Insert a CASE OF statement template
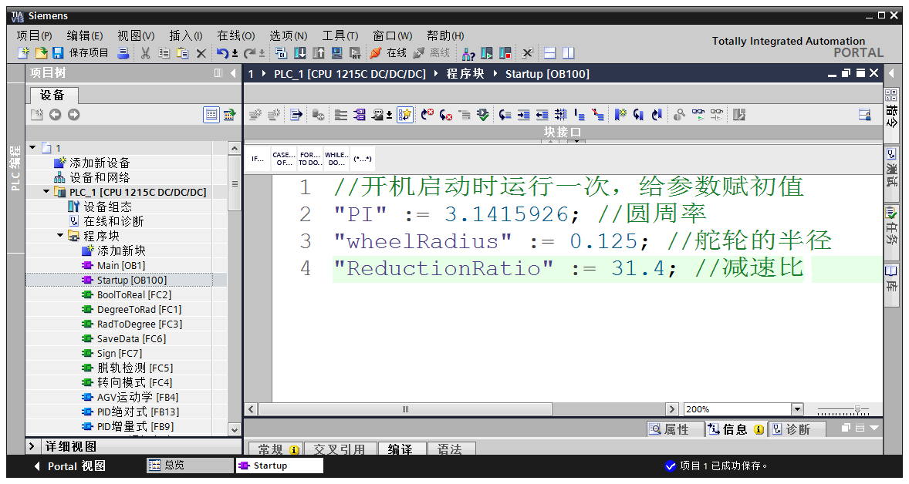 point(283,159)
